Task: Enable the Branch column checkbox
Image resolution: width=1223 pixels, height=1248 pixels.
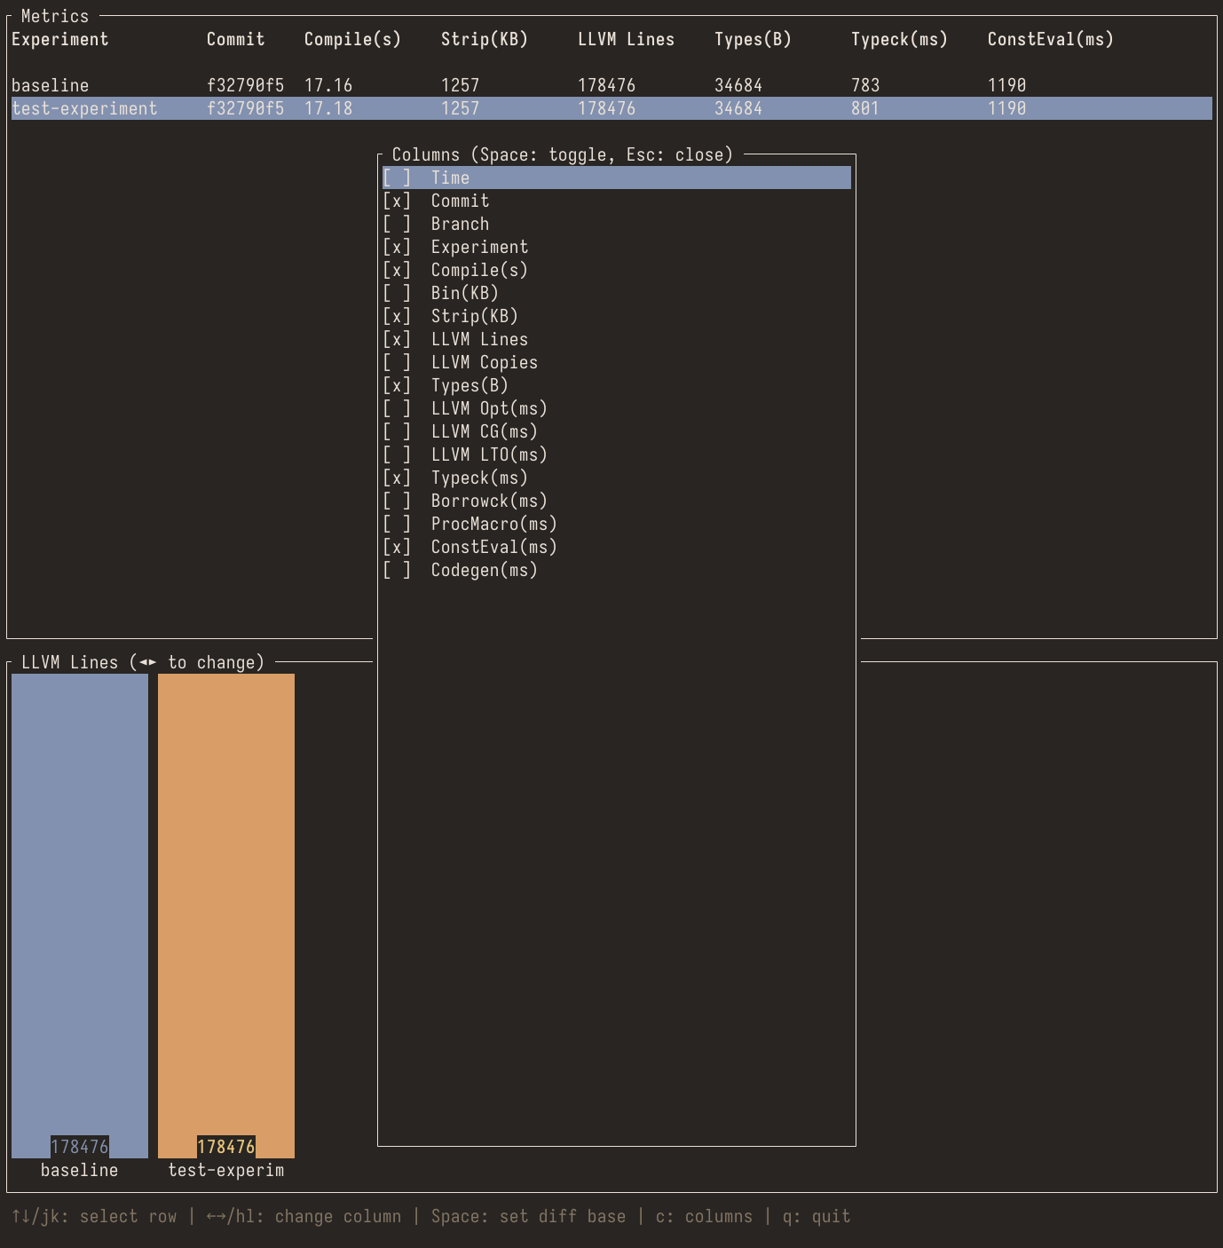Action: coord(397,224)
